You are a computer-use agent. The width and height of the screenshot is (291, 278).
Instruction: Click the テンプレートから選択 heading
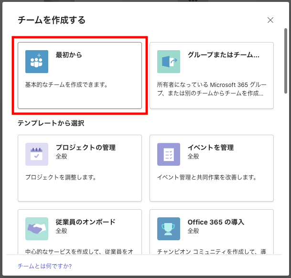[x=51, y=123]
